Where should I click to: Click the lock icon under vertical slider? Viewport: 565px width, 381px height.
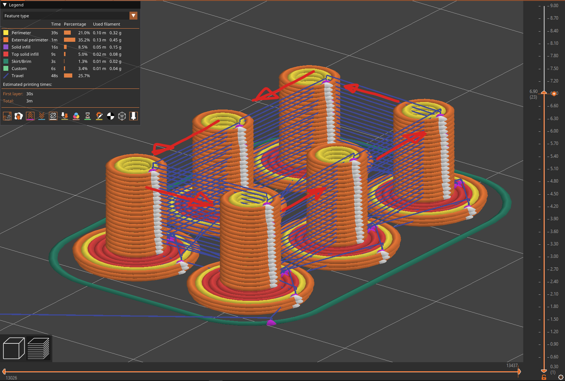pos(544,377)
